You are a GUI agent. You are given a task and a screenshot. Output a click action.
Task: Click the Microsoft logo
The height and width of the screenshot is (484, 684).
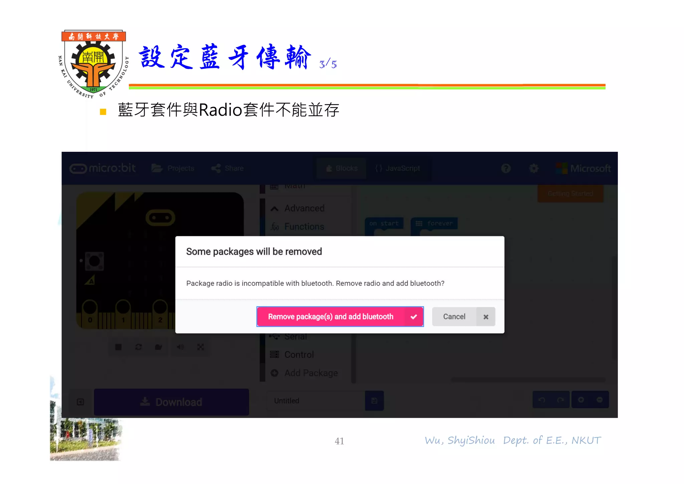(583, 168)
